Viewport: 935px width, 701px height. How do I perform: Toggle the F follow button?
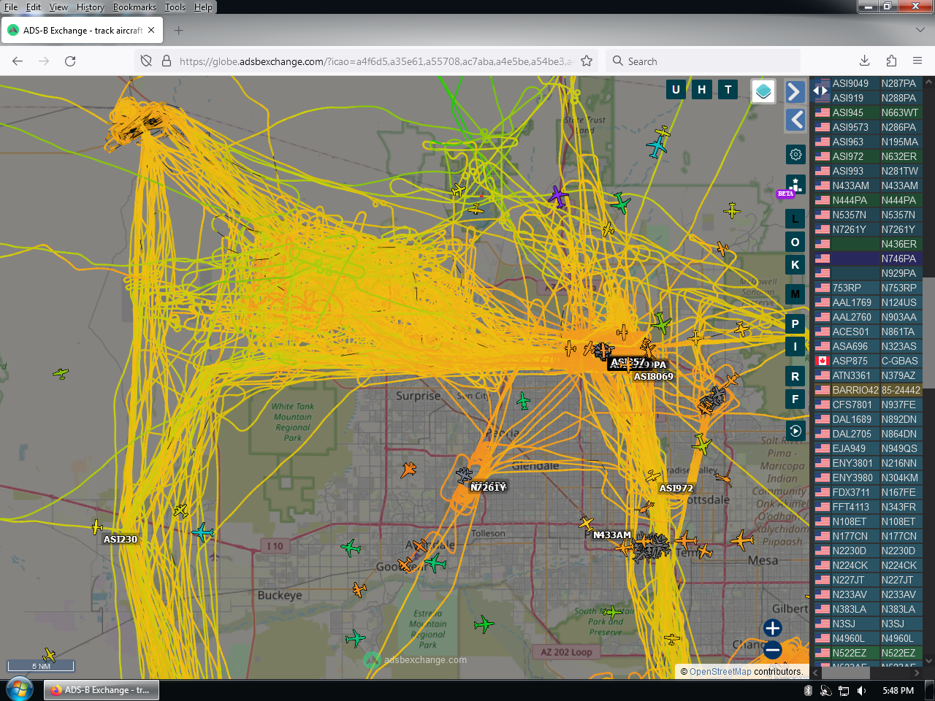pos(795,399)
